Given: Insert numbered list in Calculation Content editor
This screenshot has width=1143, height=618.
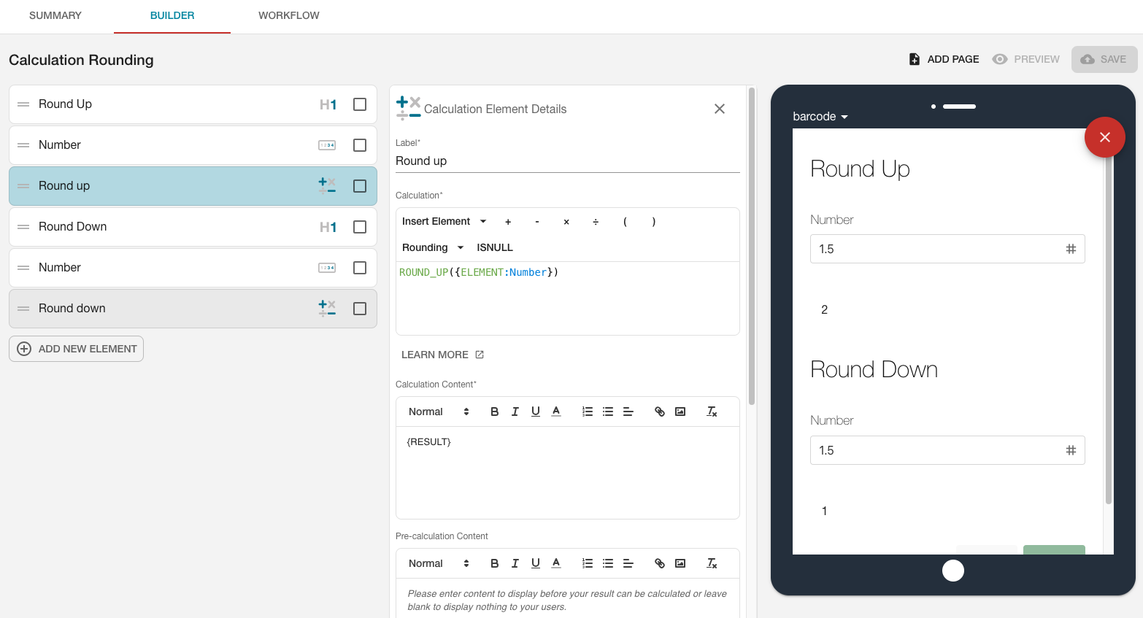Looking at the screenshot, I should [x=588, y=412].
